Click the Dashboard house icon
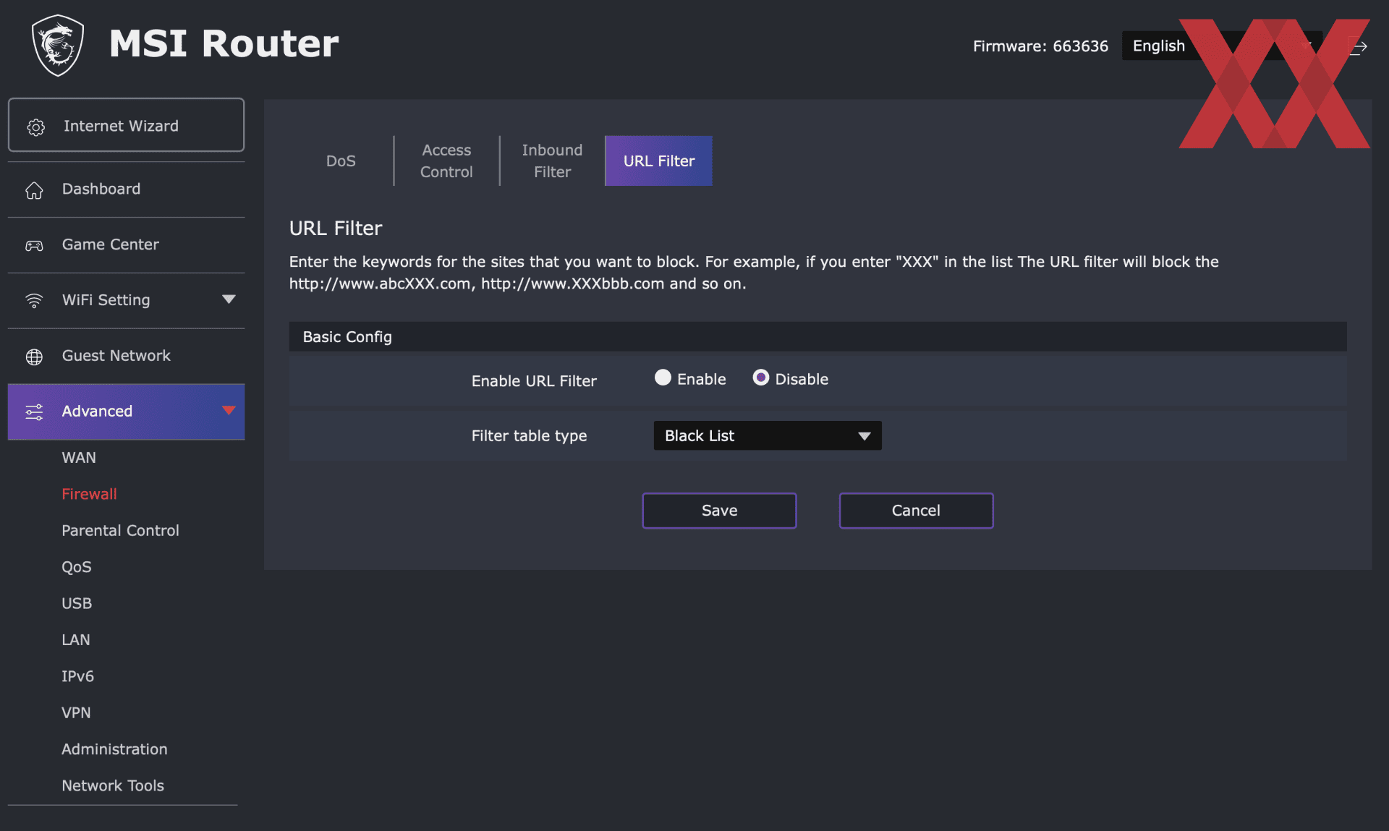 (34, 190)
